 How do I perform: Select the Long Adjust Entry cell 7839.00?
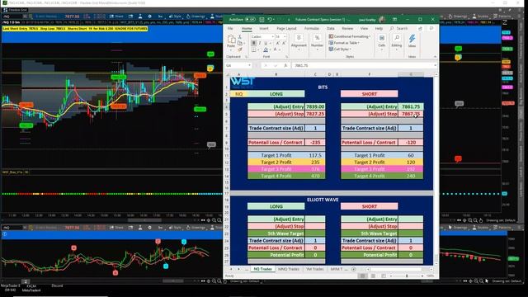315,106
